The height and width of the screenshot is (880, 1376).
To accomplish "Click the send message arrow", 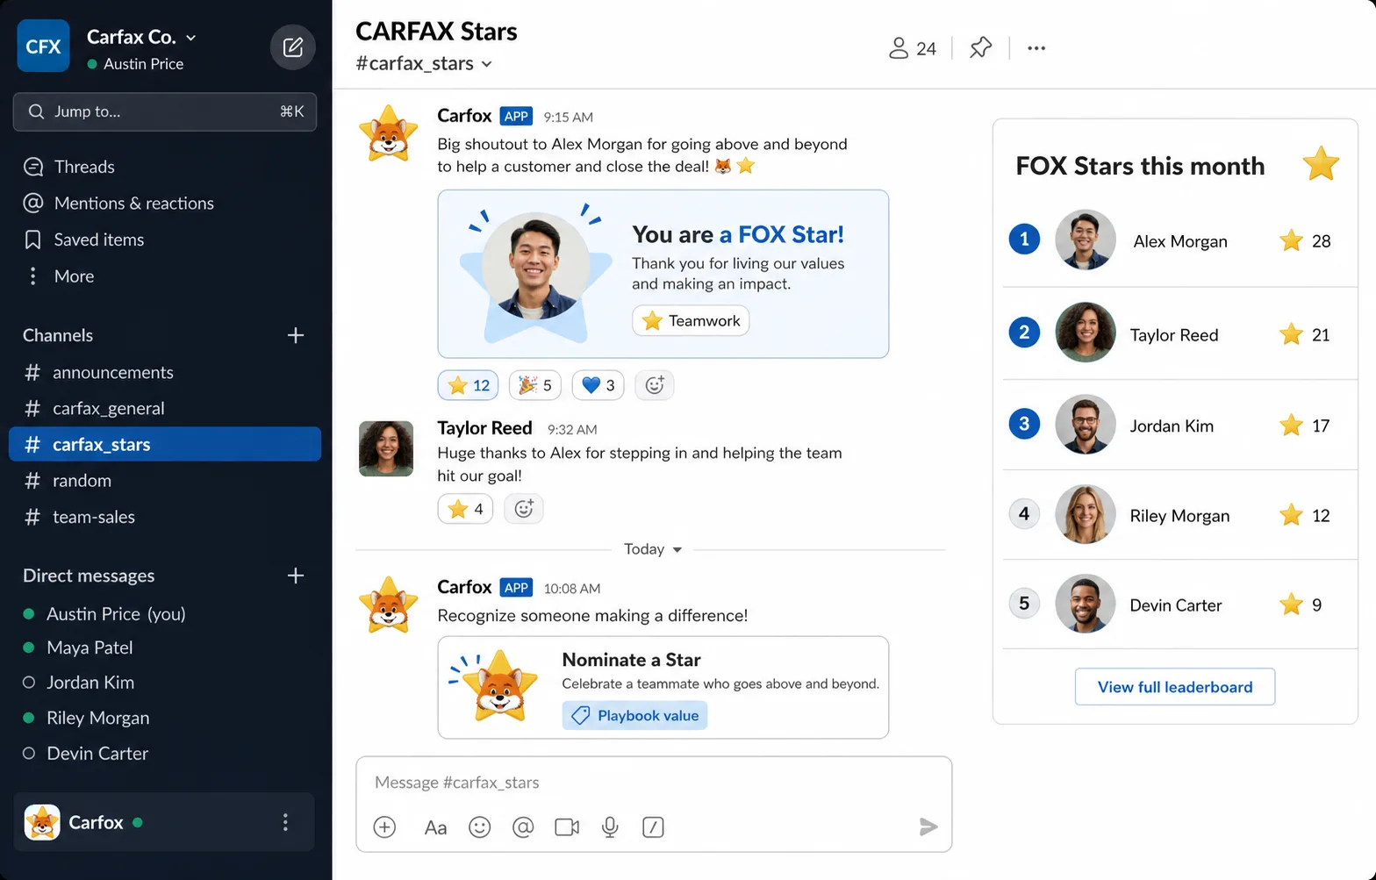I will (928, 826).
